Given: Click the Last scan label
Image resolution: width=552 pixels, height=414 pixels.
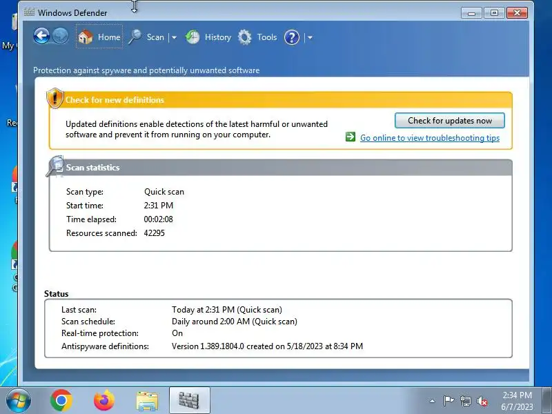Looking at the screenshot, I should point(79,310).
